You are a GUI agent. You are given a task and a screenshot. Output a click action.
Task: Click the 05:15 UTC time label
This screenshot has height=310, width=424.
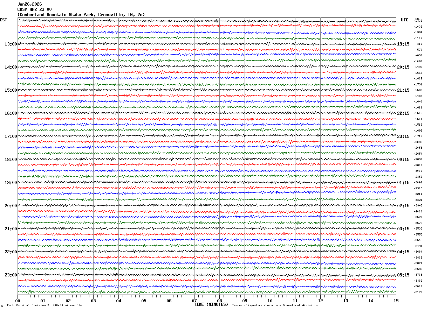click(403, 275)
